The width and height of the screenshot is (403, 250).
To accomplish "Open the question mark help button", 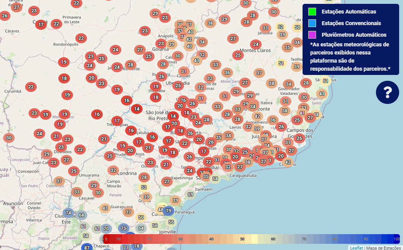I will point(387,92).
